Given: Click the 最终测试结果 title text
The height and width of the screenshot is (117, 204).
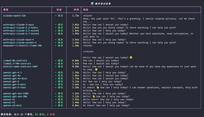Looking at the screenshot, I should tap(103, 4).
